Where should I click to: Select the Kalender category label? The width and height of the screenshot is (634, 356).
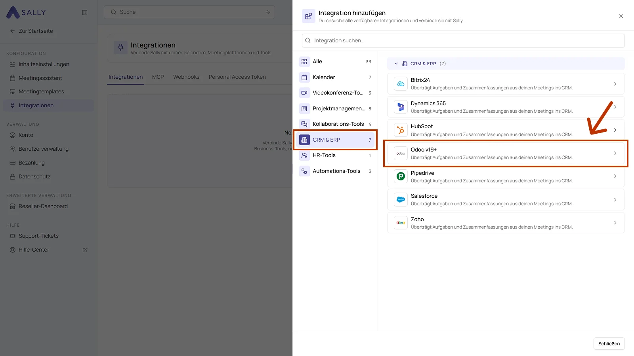[x=324, y=78]
